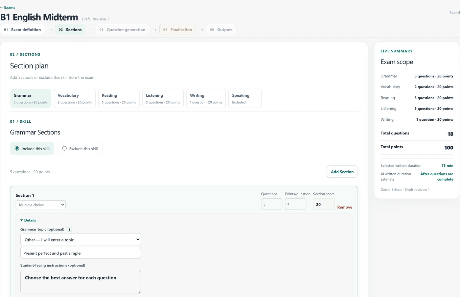Click the info icon beside Grammar topic

pos(69,229)
